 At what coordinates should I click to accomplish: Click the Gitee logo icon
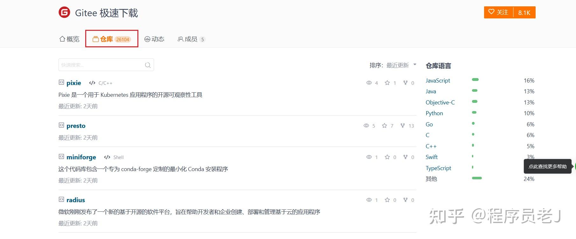[64, 13]
